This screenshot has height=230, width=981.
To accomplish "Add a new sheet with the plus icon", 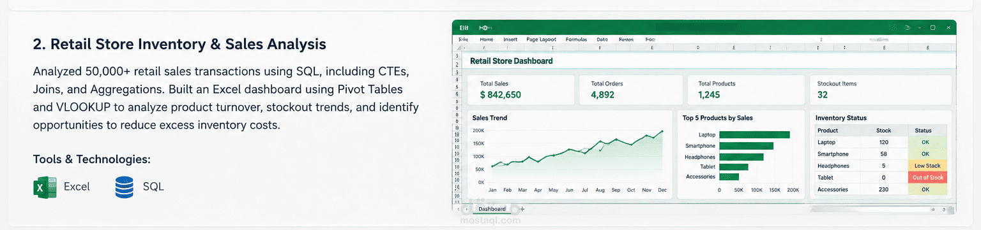I will (x=522, y=209).
